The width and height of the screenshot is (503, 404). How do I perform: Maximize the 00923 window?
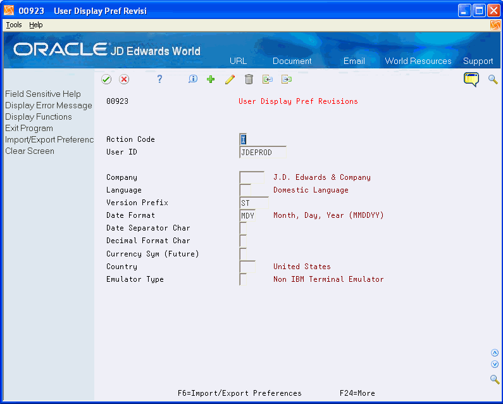(x=479, y=11)
